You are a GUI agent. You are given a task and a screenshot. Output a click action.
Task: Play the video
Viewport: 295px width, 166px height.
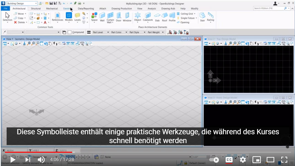click(x=13, y=160)
